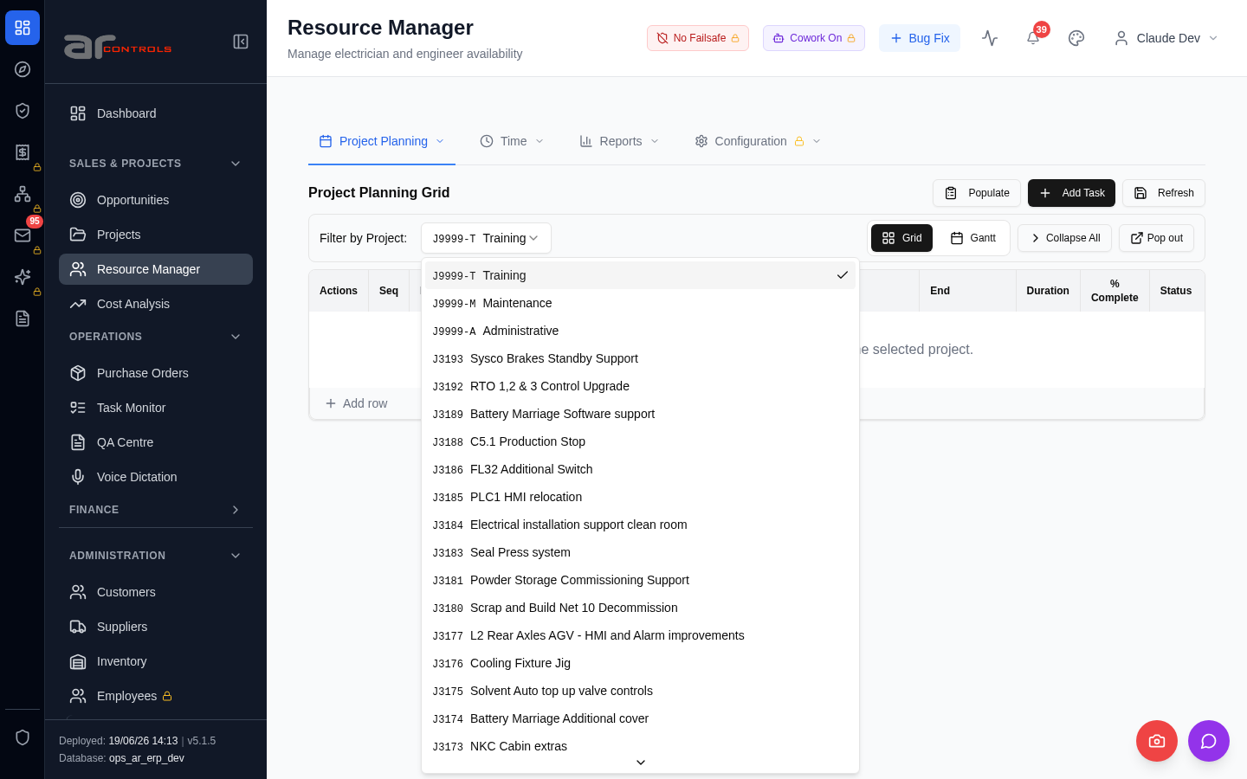Open the Filter by Project dropdown
The height and width of the screenshot is (779, 1247).
click(x=486, y=238)
